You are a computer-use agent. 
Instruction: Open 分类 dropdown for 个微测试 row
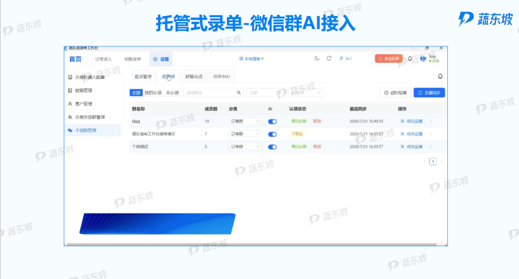coord(245,146)
